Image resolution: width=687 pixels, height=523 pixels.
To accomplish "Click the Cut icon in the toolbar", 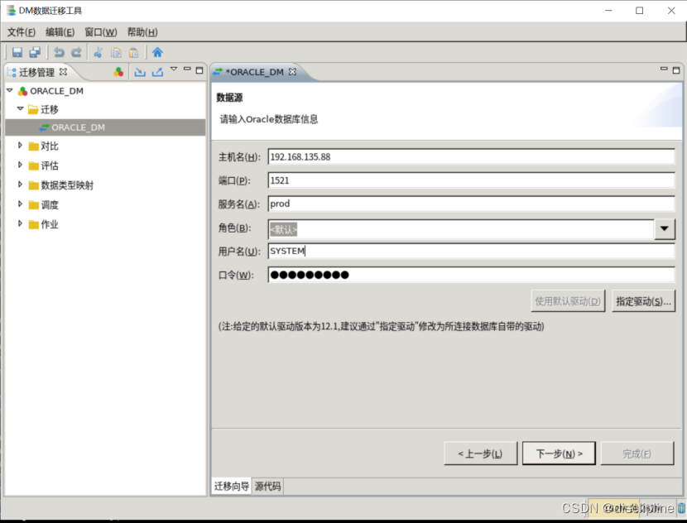I will tap(98, 51).
